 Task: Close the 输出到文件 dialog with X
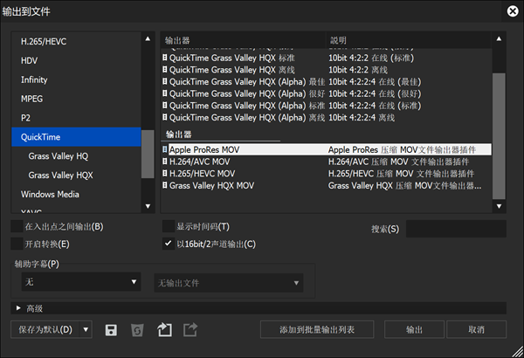[x=513, y=11]
